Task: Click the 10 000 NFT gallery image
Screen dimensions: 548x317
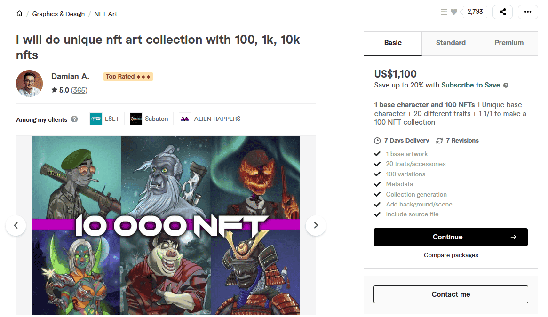Action: point(166,225)
